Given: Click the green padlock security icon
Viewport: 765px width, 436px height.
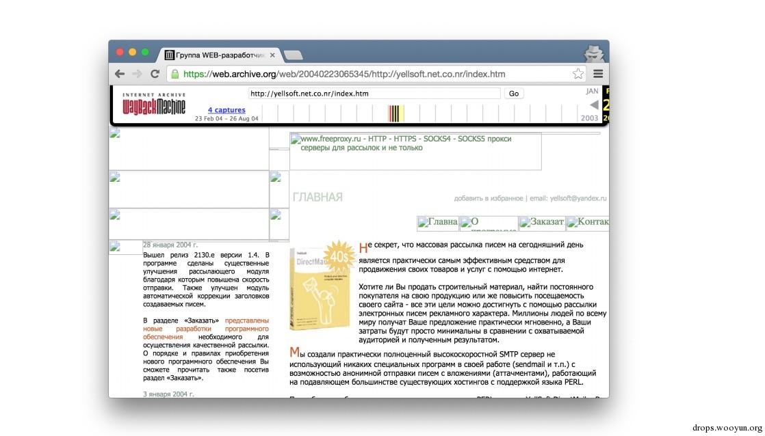Looking at the screenshot, I should (174, 74).
